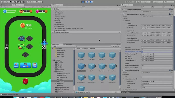Viewport: 175px width, 98px height.
Task: Collapse the Admob section in Inspector
Action: 124,21
